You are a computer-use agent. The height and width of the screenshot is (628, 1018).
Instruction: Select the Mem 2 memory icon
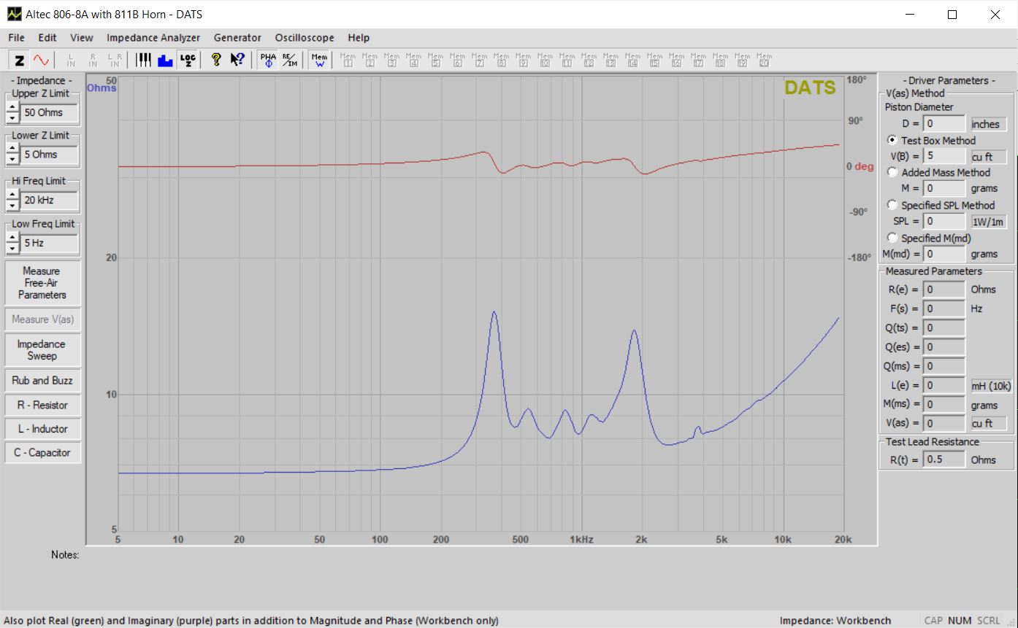pos(370,60)
